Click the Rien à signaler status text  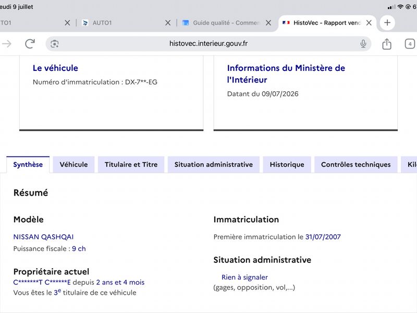(244, 278)
